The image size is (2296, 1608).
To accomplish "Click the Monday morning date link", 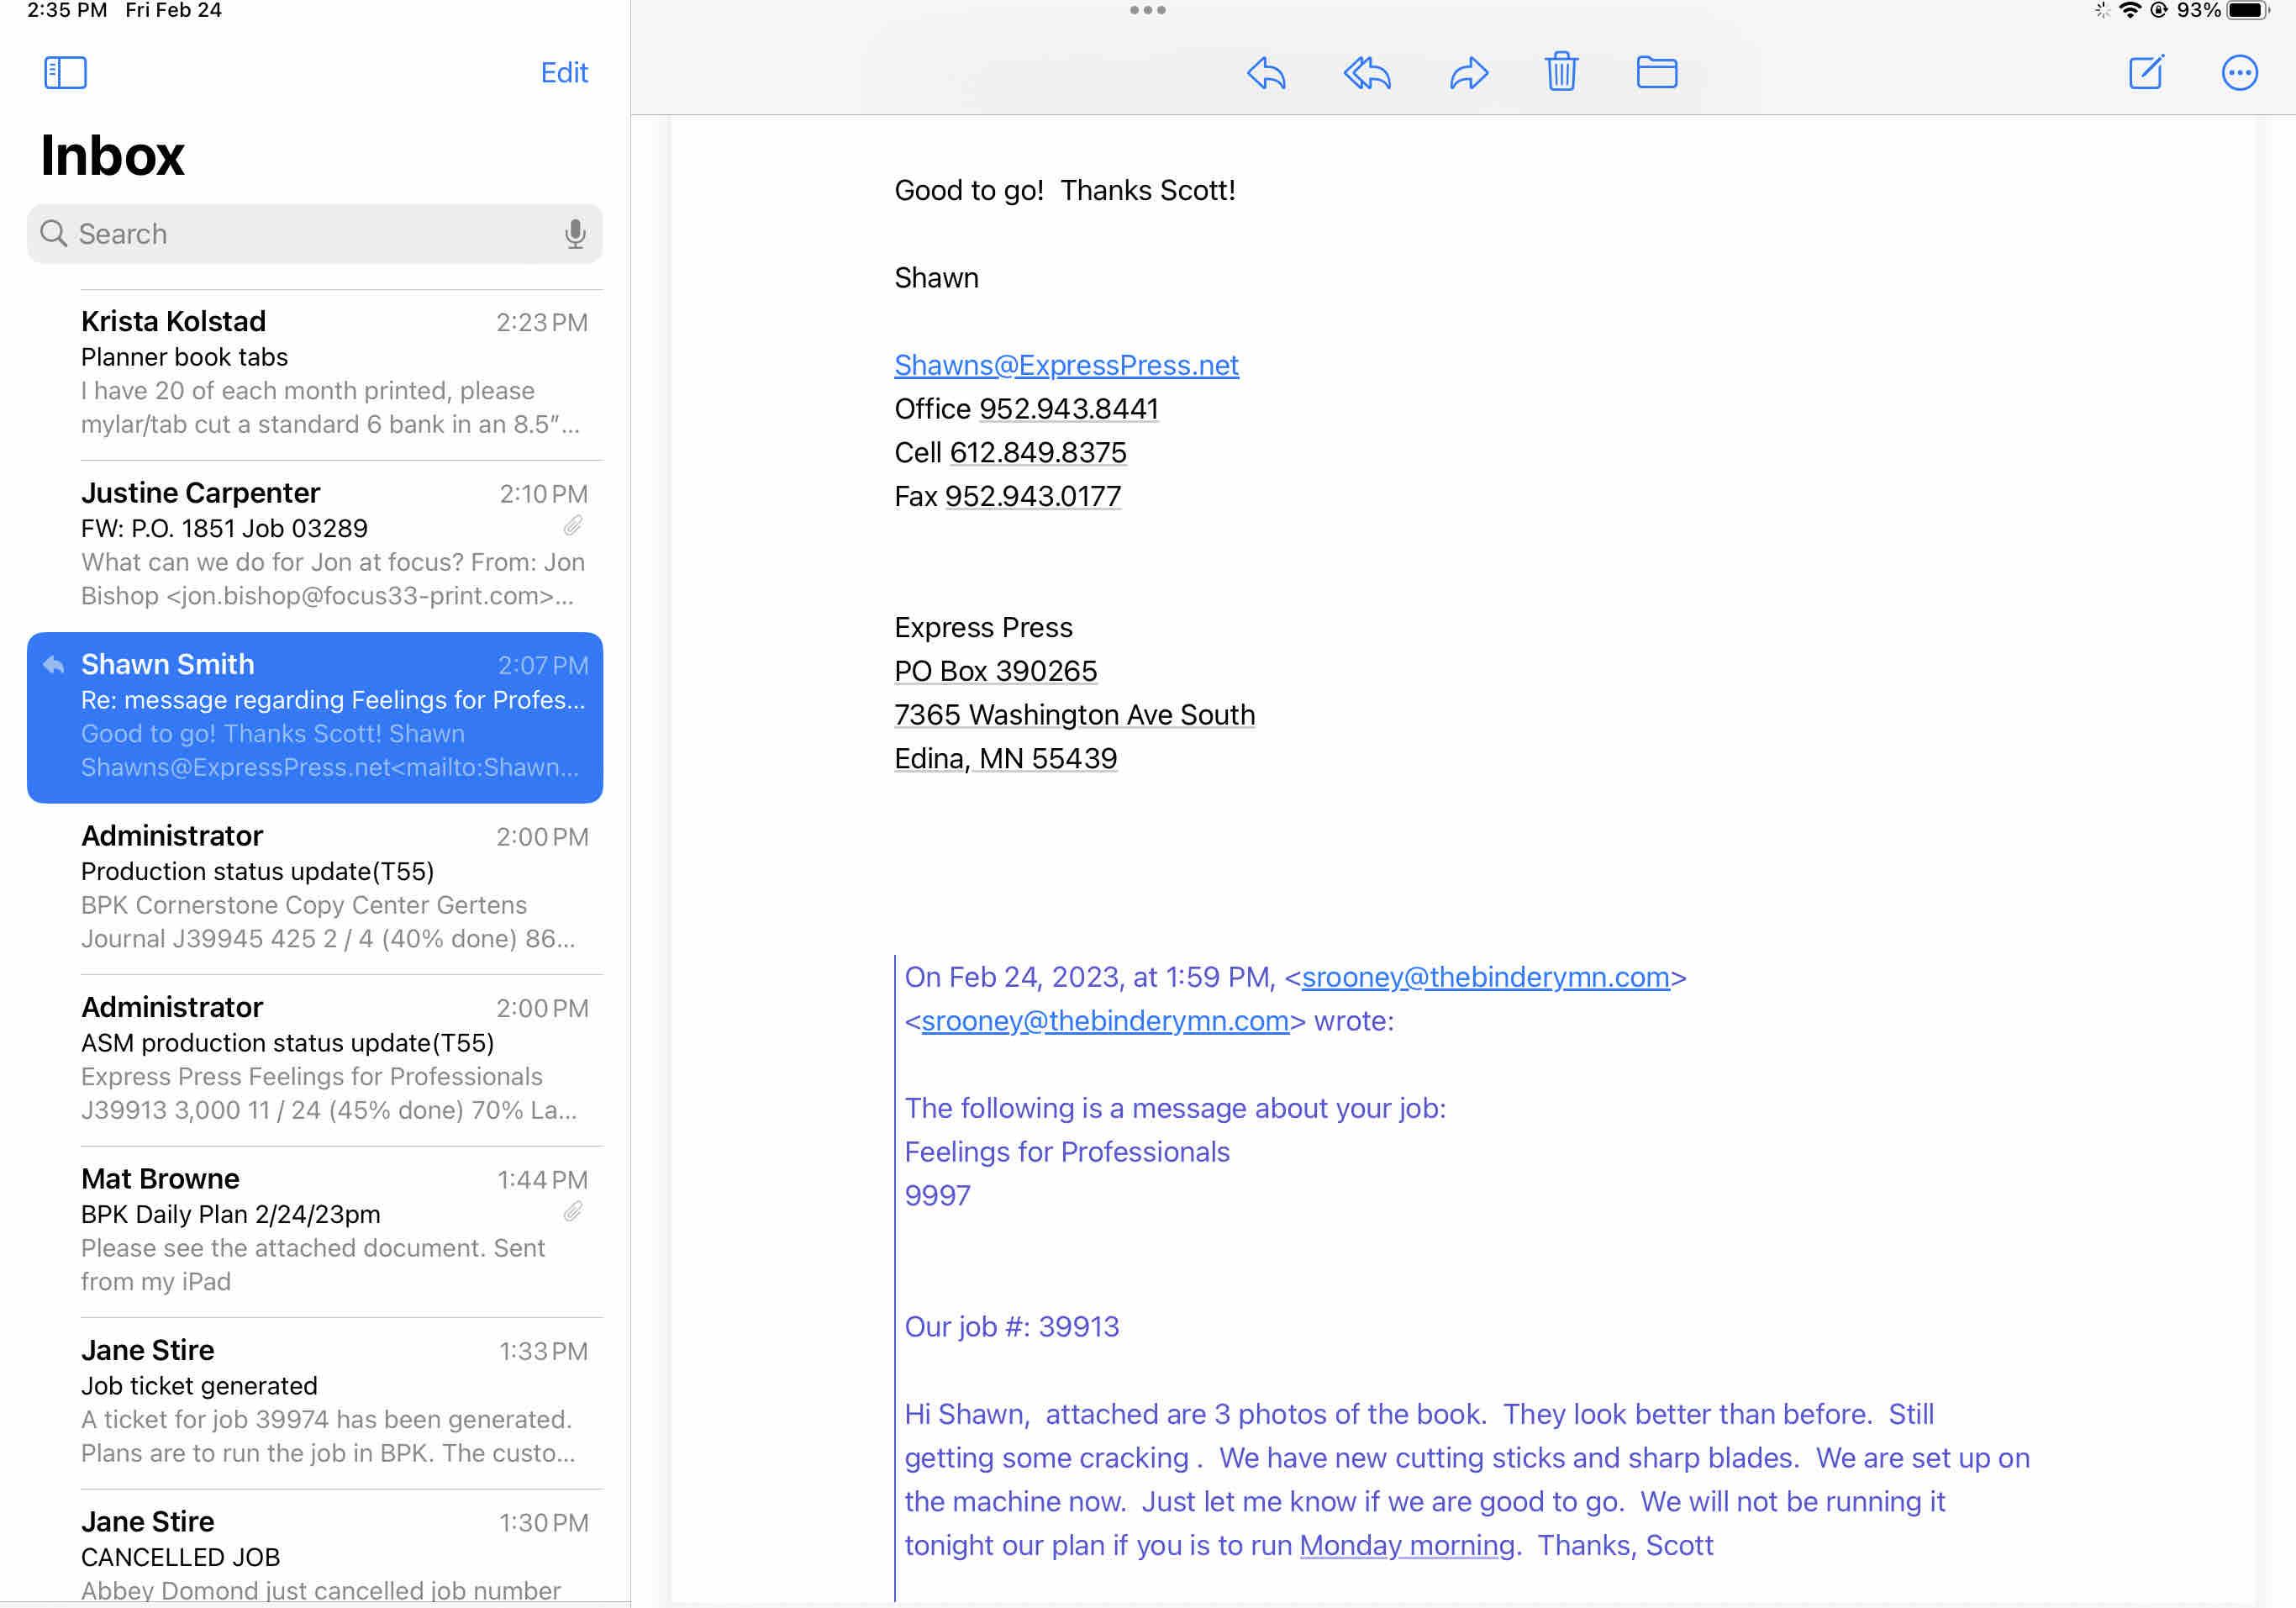I will click(1406, 1545).
